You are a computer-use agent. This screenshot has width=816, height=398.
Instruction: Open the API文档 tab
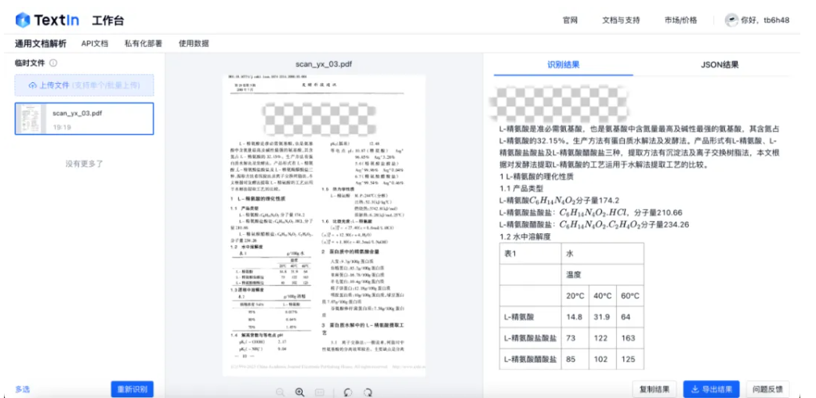(95, 44)
